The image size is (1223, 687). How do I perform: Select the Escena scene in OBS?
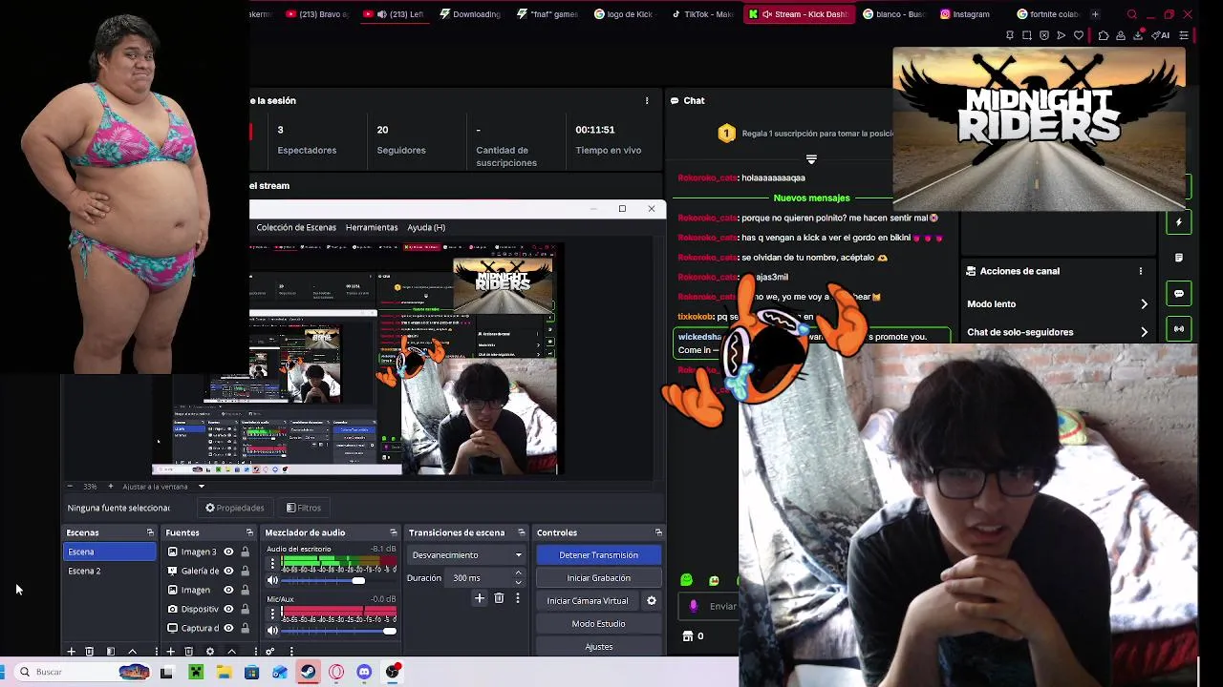coord(109,552)
